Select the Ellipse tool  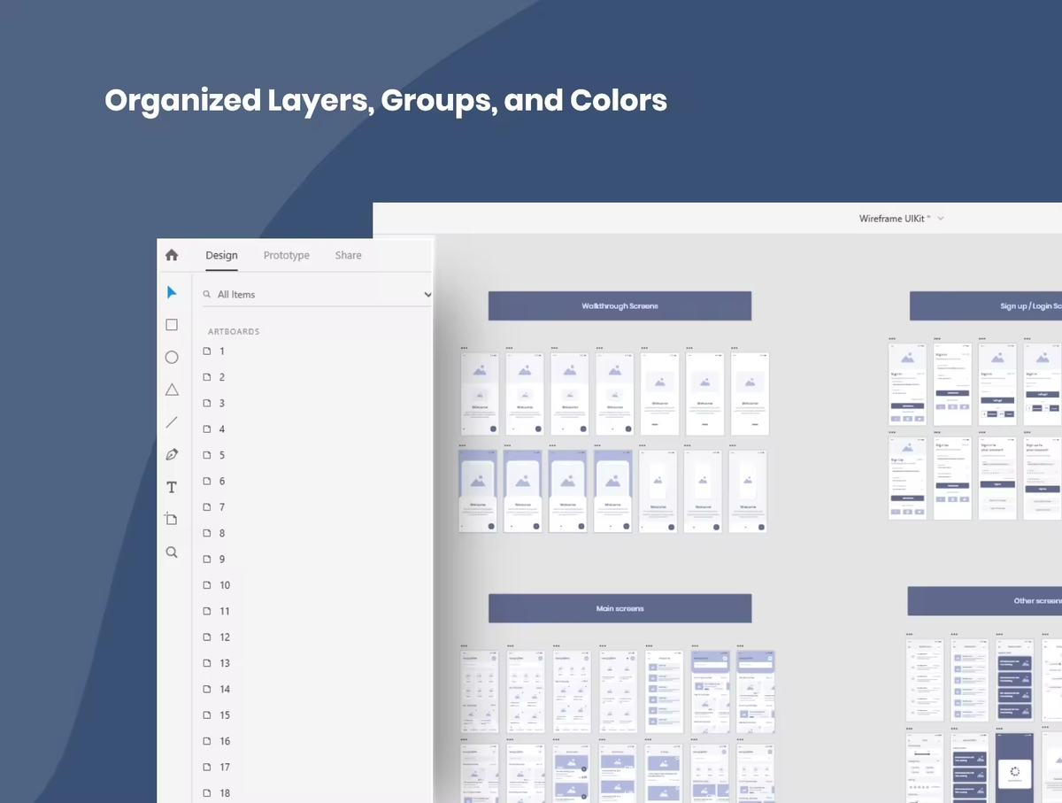pyautogui.click(x=172, y=358)
